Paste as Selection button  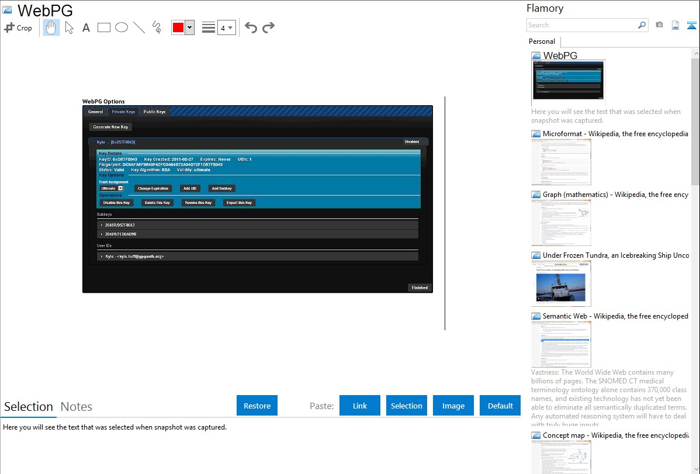tap(406, 406)
